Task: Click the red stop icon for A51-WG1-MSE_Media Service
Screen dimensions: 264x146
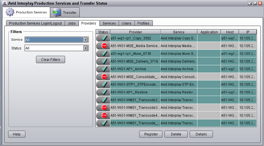Action: coord(104,46)
